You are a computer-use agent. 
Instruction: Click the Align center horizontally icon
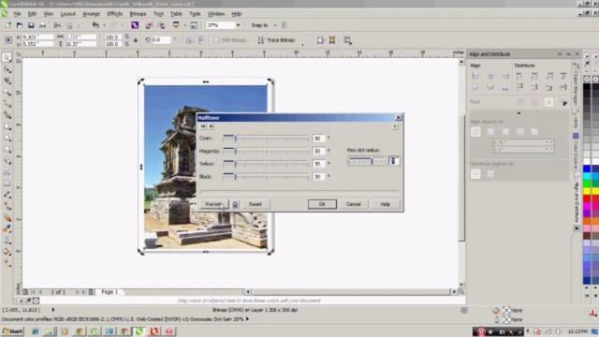490,76
